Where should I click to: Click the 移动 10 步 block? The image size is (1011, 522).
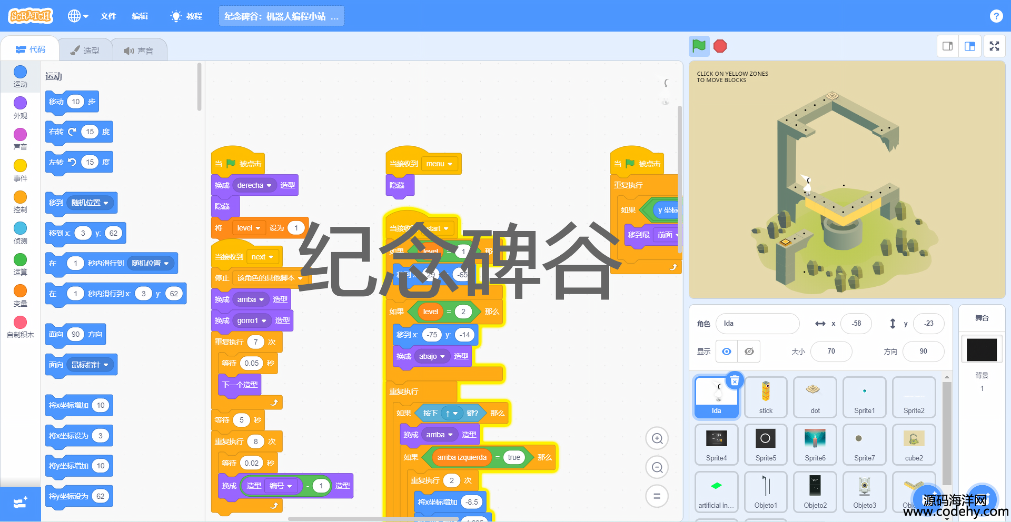pyautogui.click(x=72, y=102)
